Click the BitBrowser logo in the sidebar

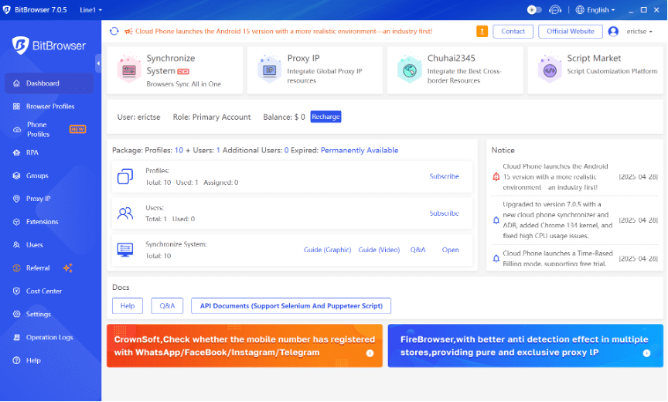point(49,45)
